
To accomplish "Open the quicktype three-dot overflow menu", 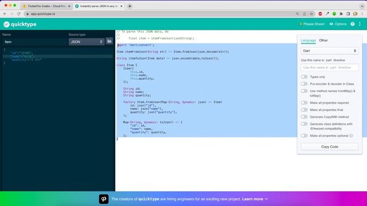I will pos(360,24).
